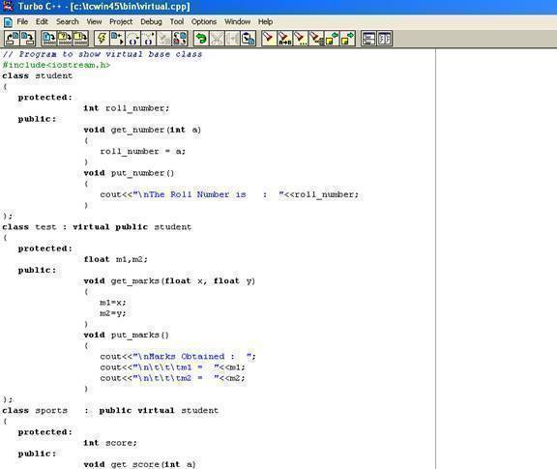
Task: Click the open file toolbar icon
Action: tap(12, 38)
